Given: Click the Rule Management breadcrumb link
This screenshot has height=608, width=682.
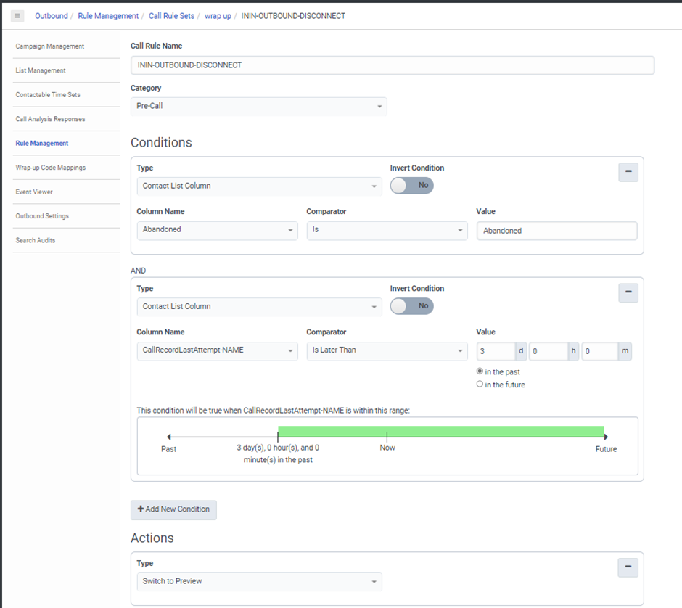Looking at the screenshot, I should (x=108, y=16).
